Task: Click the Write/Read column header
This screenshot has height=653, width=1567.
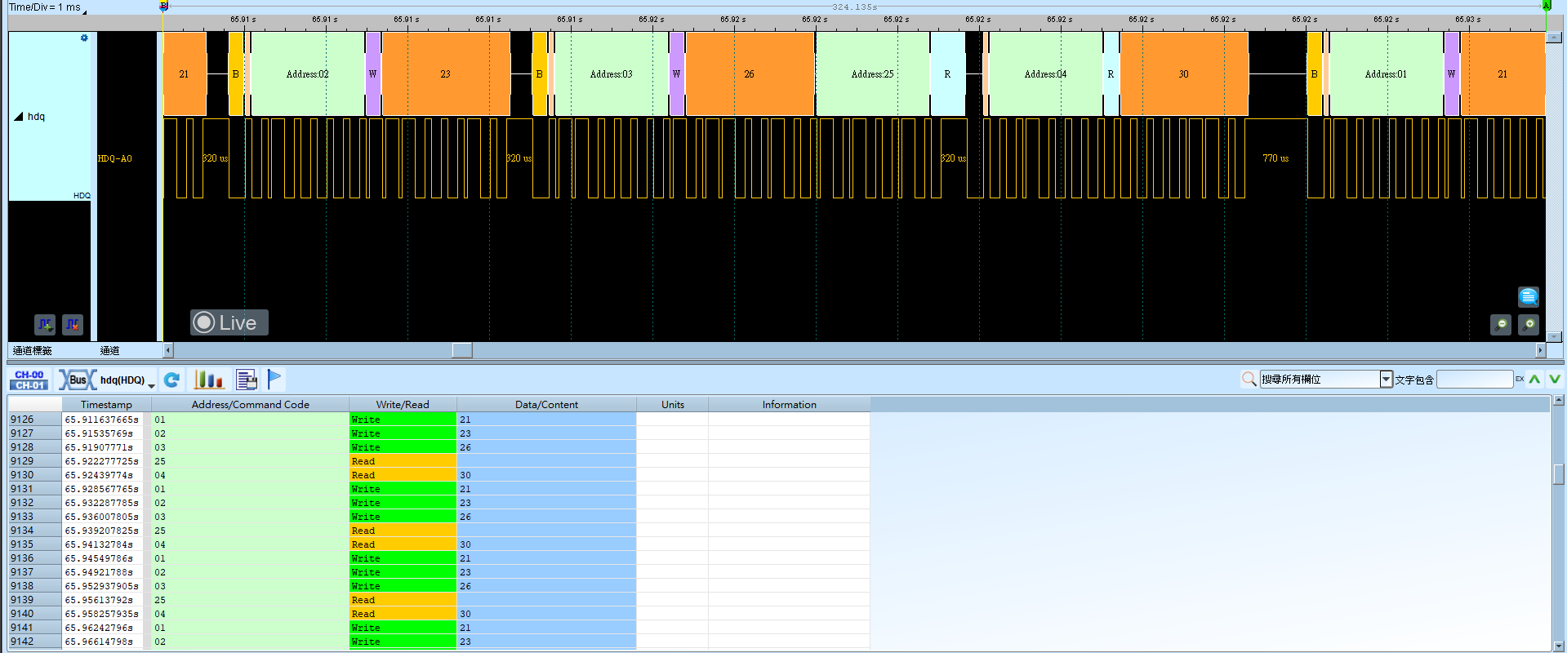Action: click(x=403, y=404)
